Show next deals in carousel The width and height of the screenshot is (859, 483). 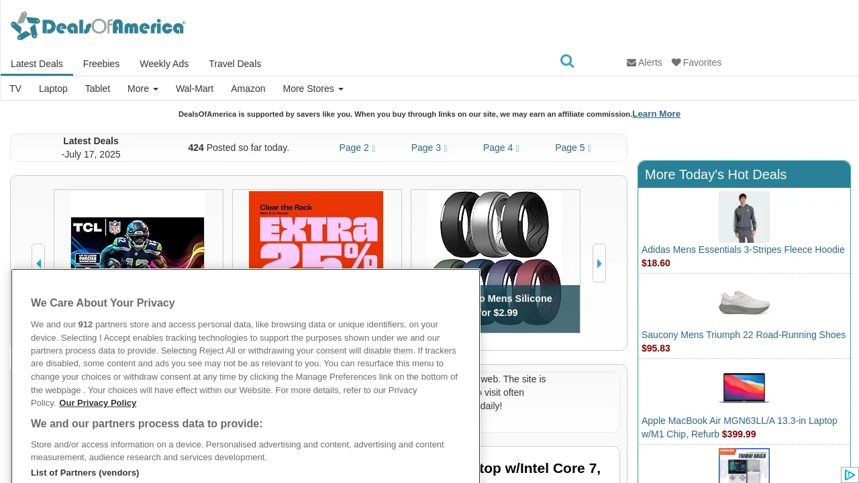tap(599, 263)
